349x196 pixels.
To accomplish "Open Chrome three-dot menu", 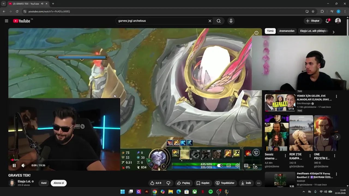I will coord(345,11).
